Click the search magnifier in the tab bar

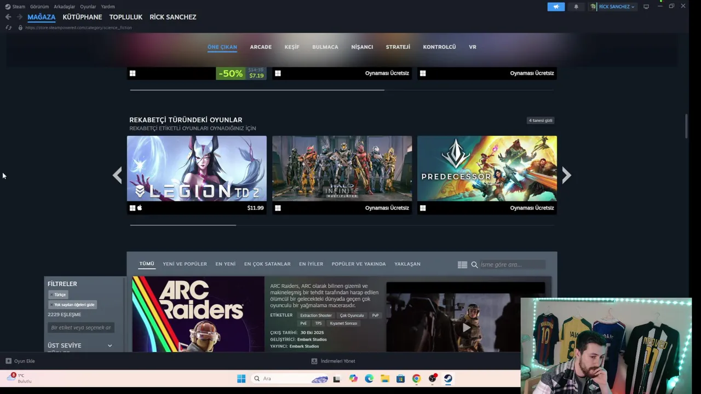click(x=474, y=264)
